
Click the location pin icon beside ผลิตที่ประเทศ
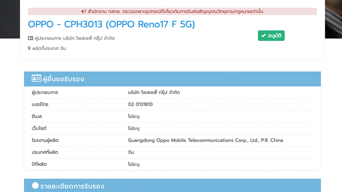29,48
